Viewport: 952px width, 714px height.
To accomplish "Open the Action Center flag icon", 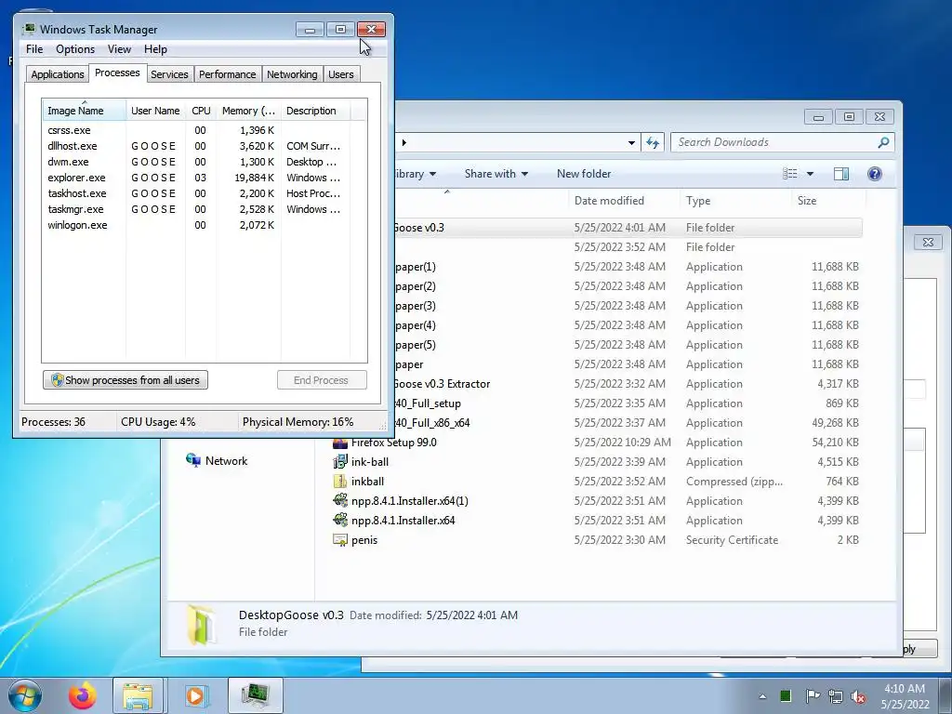I will coord(812,695).
